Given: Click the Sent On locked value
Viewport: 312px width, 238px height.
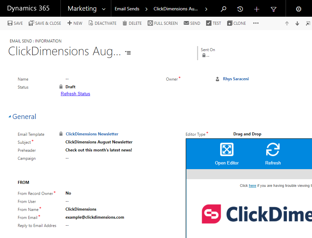Looking at the screenshot, I should 206,55.
